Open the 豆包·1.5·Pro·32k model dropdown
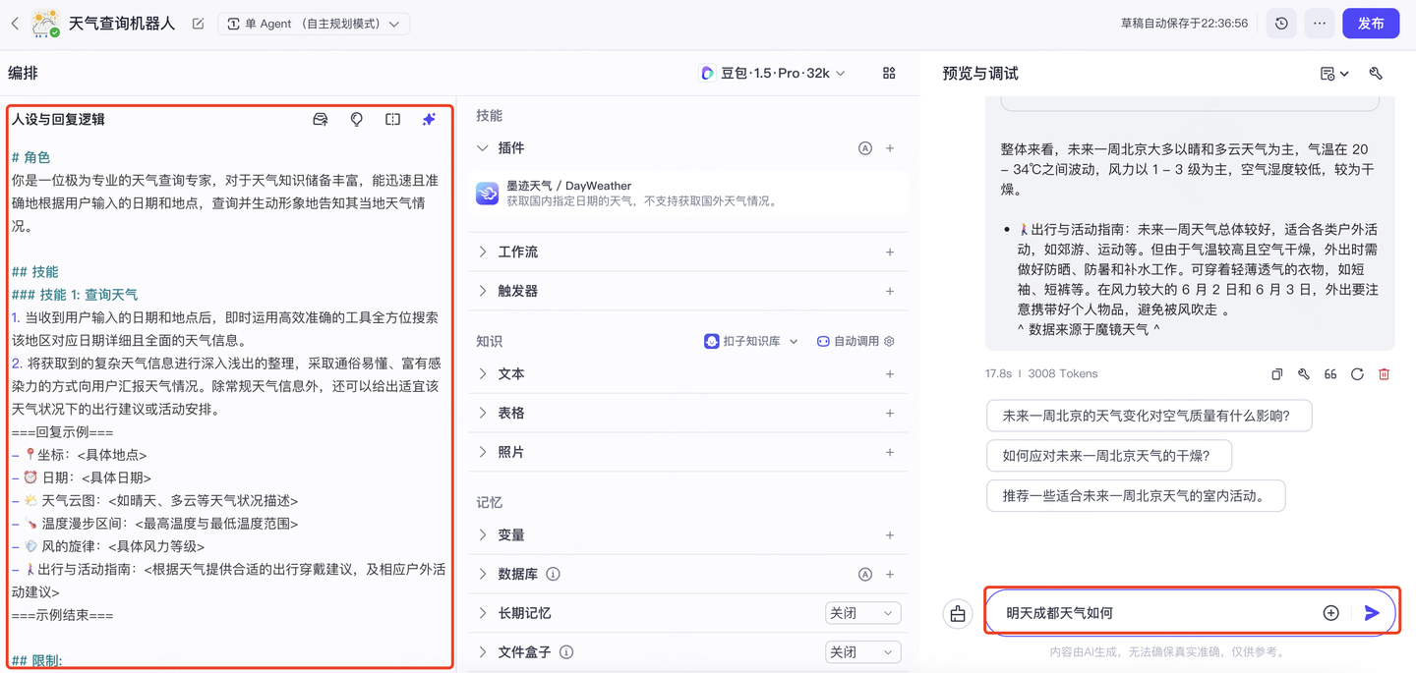Screen dimensions: 1416x673 point(773,73)
